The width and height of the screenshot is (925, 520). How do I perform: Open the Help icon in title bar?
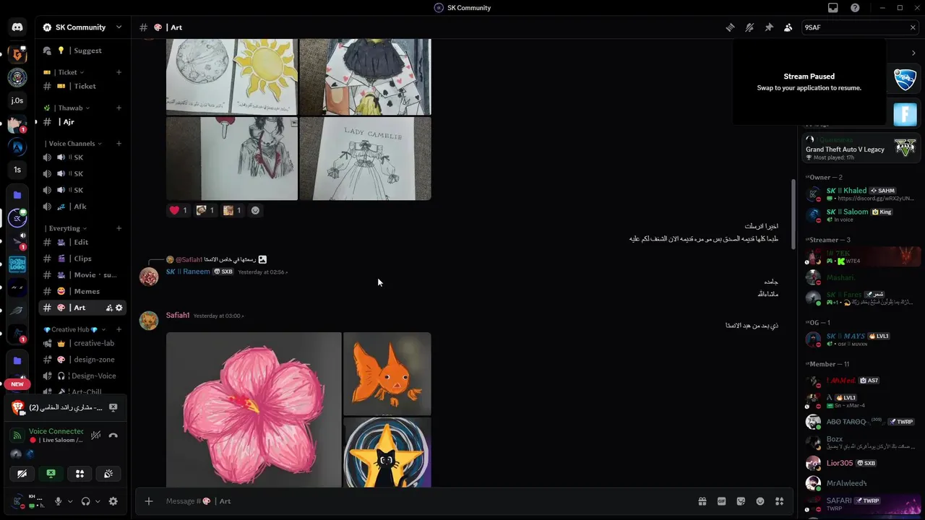coord(856,8)
